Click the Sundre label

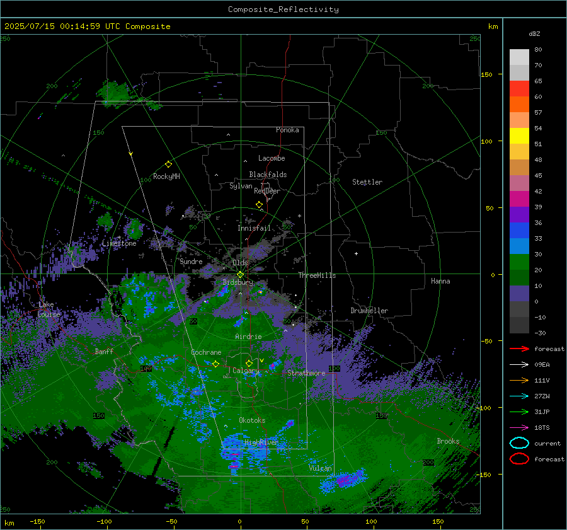pyautogui.click(x=192, y=261)
